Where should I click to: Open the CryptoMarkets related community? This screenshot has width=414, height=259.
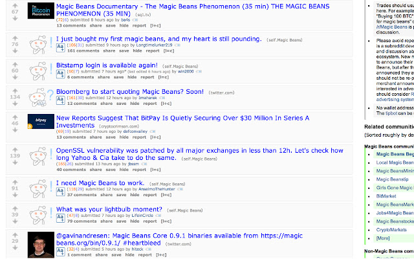point(391,230)
